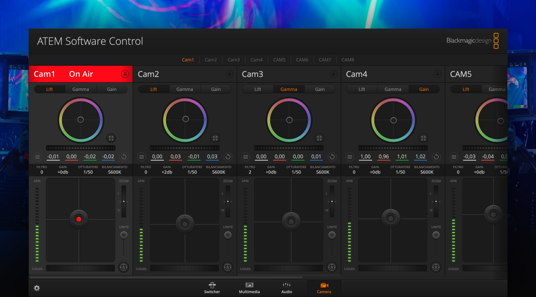Reset Cam4 color corrector values

[x=436, y=157]
